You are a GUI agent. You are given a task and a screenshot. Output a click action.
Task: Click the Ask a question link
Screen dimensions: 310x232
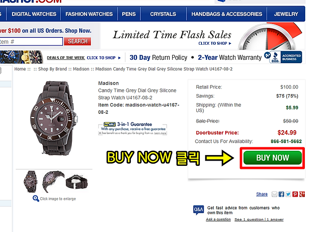(x=218, y=220)
